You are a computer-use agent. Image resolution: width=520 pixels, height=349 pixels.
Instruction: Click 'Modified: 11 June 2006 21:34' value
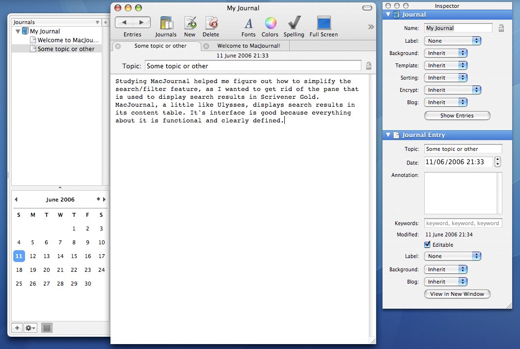tap(449, 234)
